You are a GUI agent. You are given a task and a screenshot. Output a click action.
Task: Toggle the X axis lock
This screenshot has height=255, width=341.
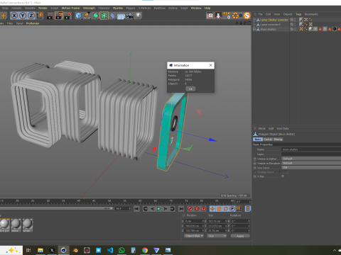[14, 16]
